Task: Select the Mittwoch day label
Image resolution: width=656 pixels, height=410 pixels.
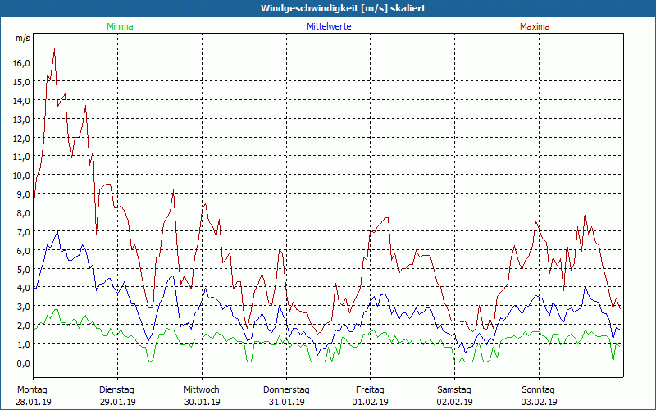Action: pos(202,389)
